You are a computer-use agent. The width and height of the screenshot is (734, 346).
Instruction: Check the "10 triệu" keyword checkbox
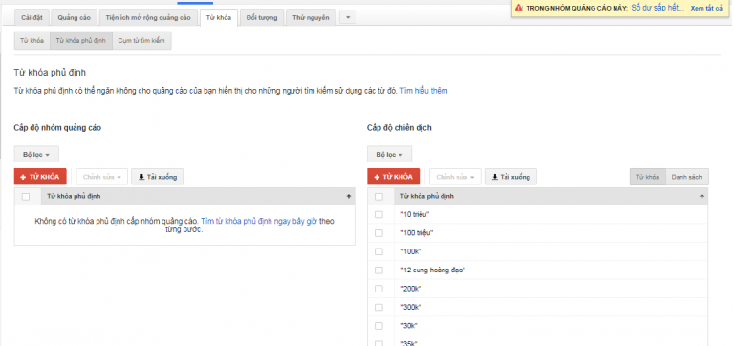pyautogui.click(x=378, y=214)
